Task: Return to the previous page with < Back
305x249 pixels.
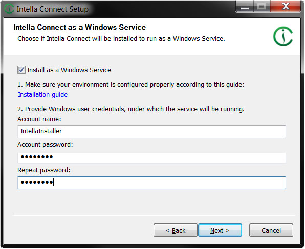Action: coord(176,230)
